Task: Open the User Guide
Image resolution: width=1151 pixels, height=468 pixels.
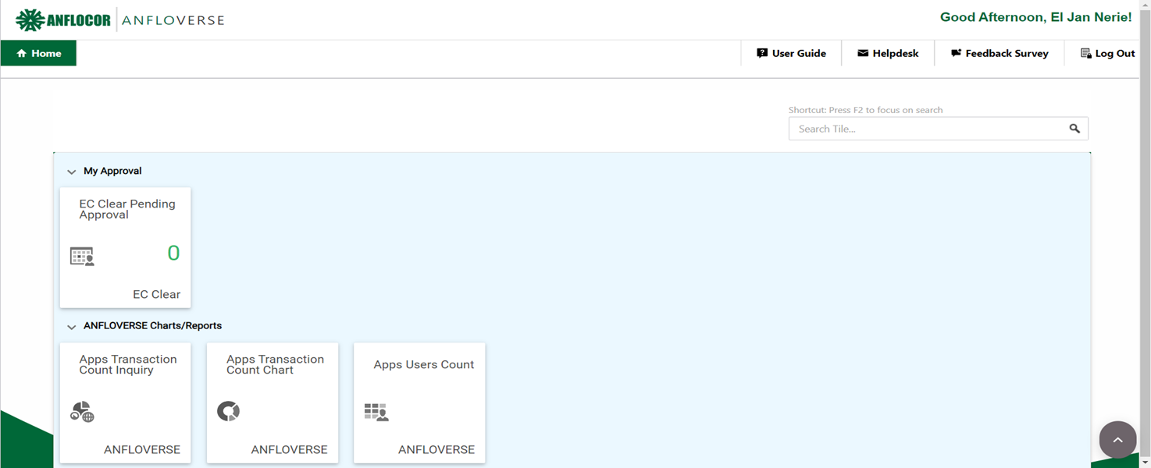Action: pyautogui.click(x=791, y=53)
